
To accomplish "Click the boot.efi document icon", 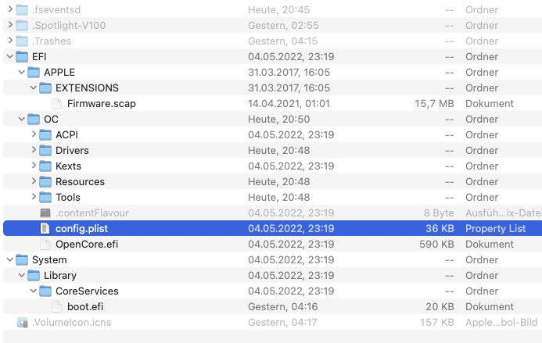I will 57,306.
